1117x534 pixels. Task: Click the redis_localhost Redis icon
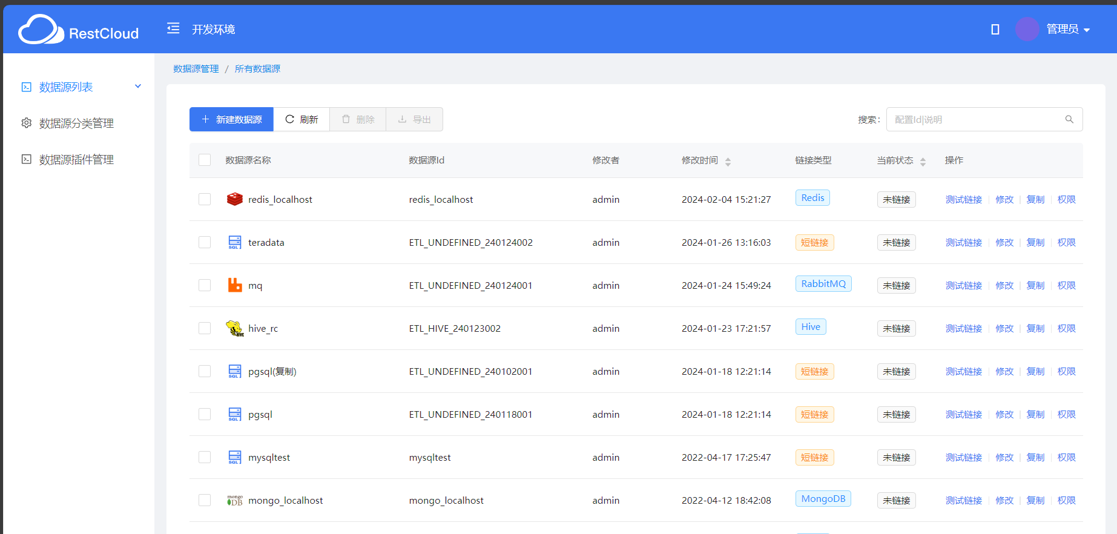[x=235, y=199]
